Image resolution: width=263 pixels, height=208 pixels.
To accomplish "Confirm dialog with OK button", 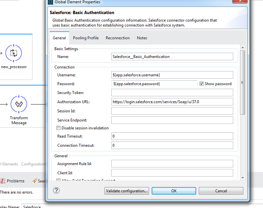I will (x=174, y=191).
